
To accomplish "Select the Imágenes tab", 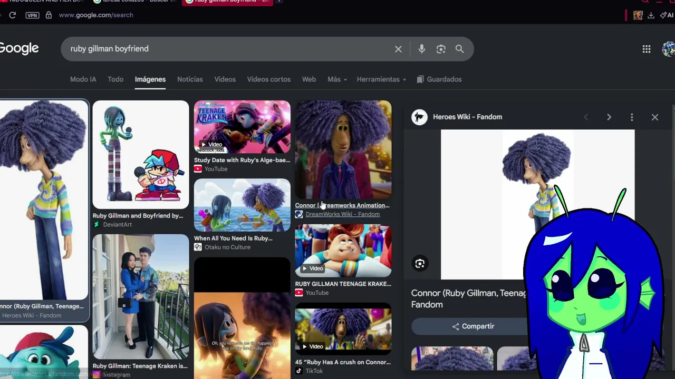I will coord(150,79).
